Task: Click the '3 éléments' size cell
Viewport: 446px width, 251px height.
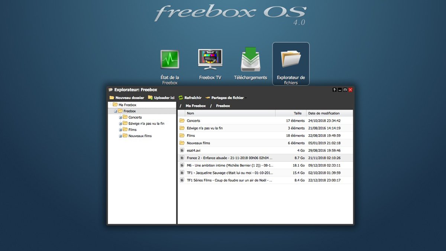Action: pyautogui.click(x=296, y=128)
